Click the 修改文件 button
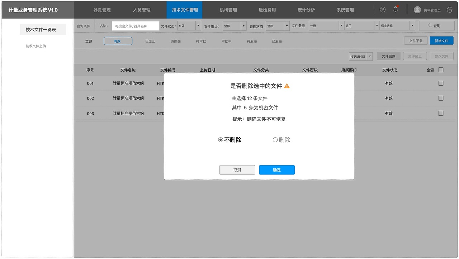Viewport: 459px width, 259px height. (441, 56)
